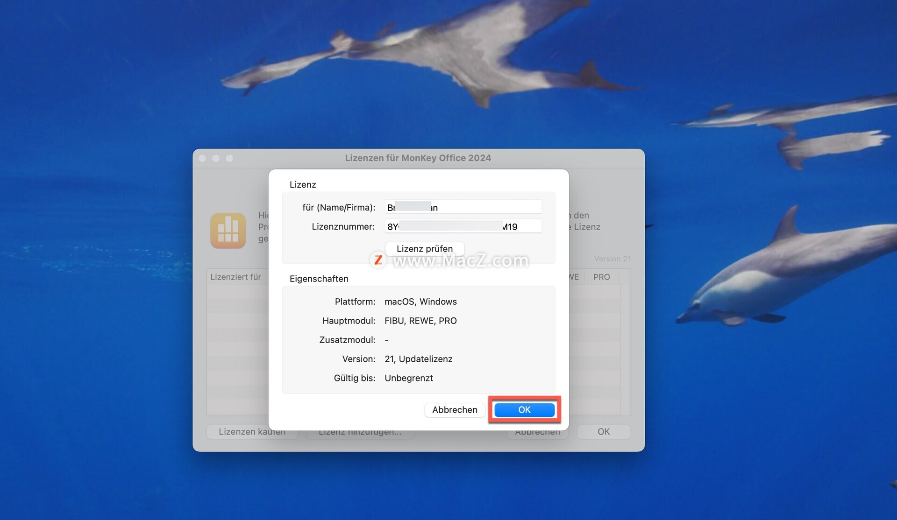Click Lizenzen kaufen in background window
The image size is (897, 520).
tap(252, 432)
